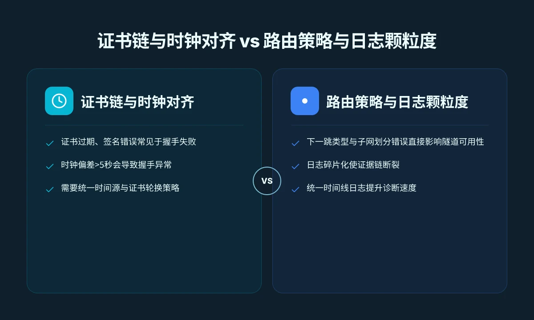Screen dimensions: 534x320
Task: Click the teal clock icon
Action: click(59, 101)
